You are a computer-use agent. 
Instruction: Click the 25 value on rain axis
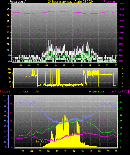[x=11, y=104]
